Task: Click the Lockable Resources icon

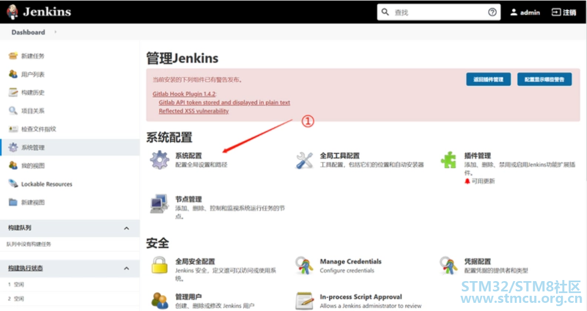Action: click(x=13, y=184)
